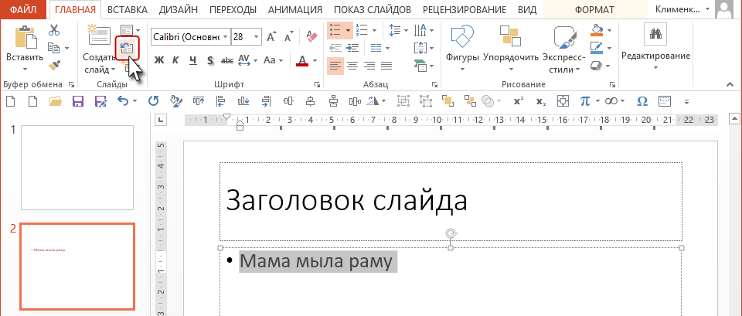This screenshot has height=316, width=742.
Task: Decrease list indent level
Action: coord(335,48)
